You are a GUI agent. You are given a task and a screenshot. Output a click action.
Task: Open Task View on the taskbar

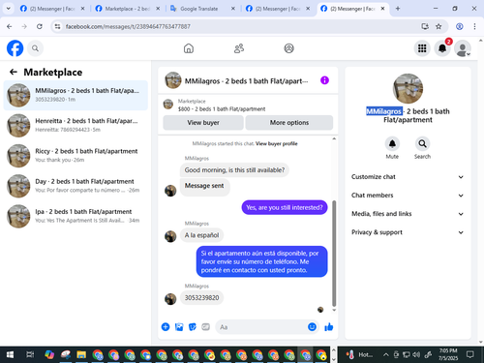30,355
